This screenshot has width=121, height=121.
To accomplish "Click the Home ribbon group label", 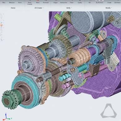I will pos(13,8).
